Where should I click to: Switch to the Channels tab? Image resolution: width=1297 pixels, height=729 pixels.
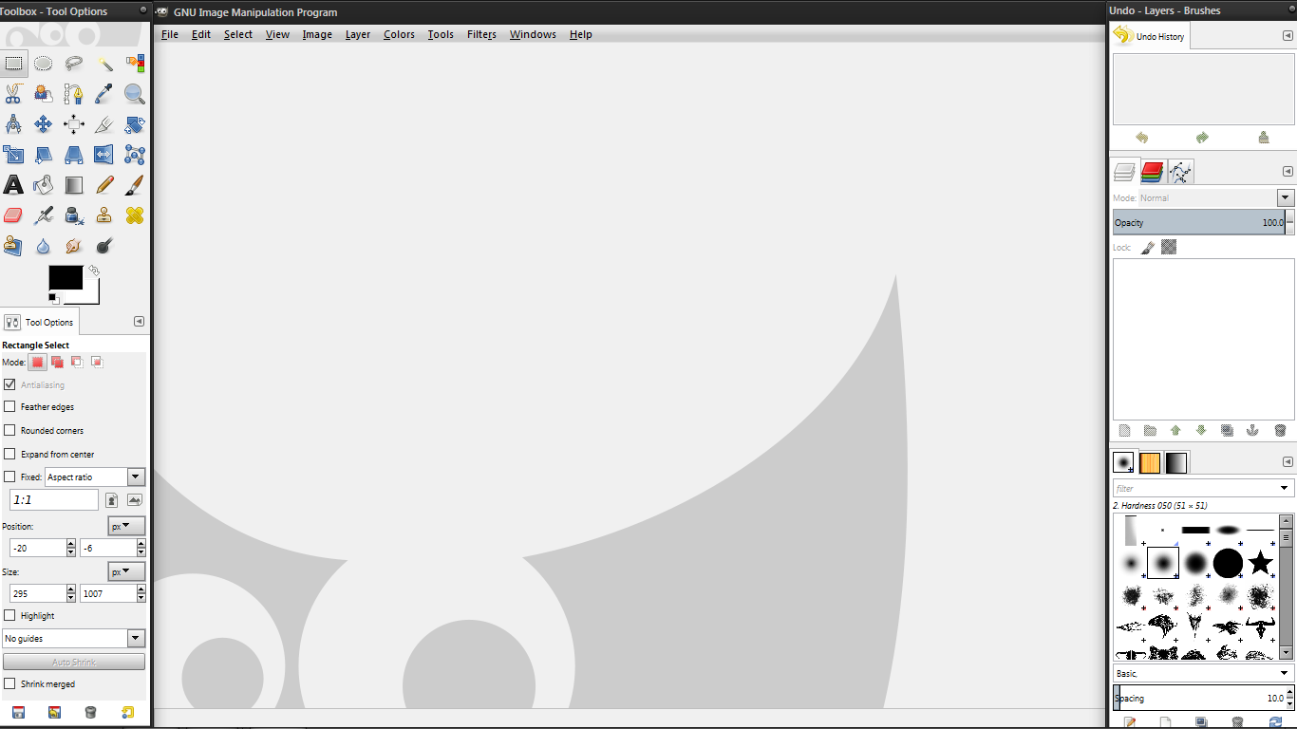click(x=1153, y=172)
